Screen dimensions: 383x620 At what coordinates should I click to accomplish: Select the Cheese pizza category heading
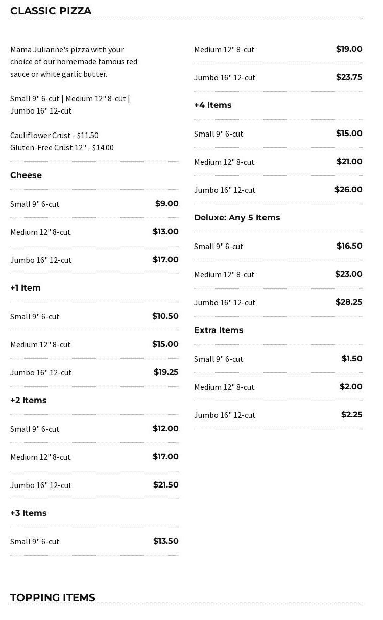26,175
